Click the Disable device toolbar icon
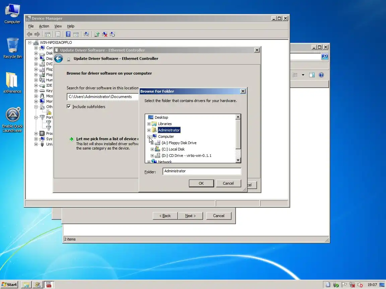This screenshot has width=386, height=289. pyautogui.click(x=113, y=34)
